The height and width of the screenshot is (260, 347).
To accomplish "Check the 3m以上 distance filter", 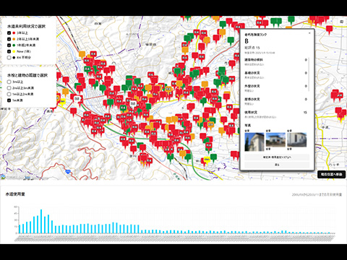I will pos(9,82).
